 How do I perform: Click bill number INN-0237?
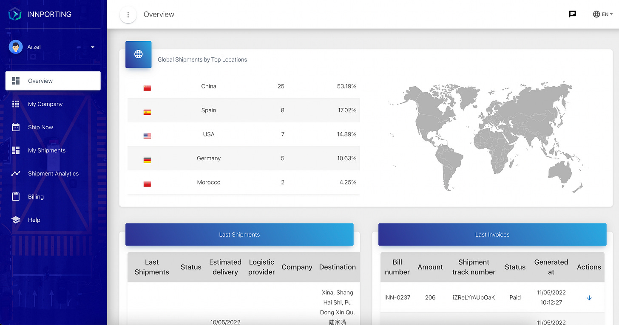coord(397,297)
